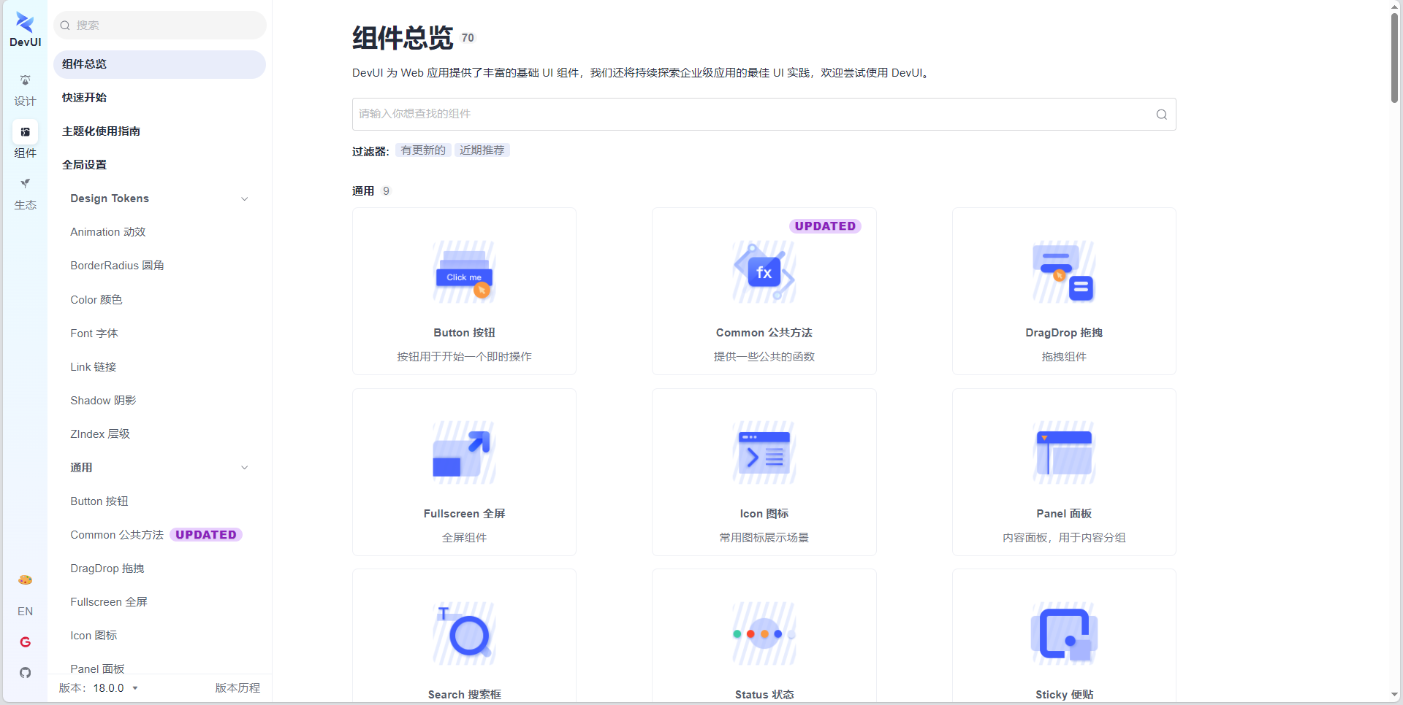
Task: Open the 生态 ecosystem nav icon
Action: (25, 184)
